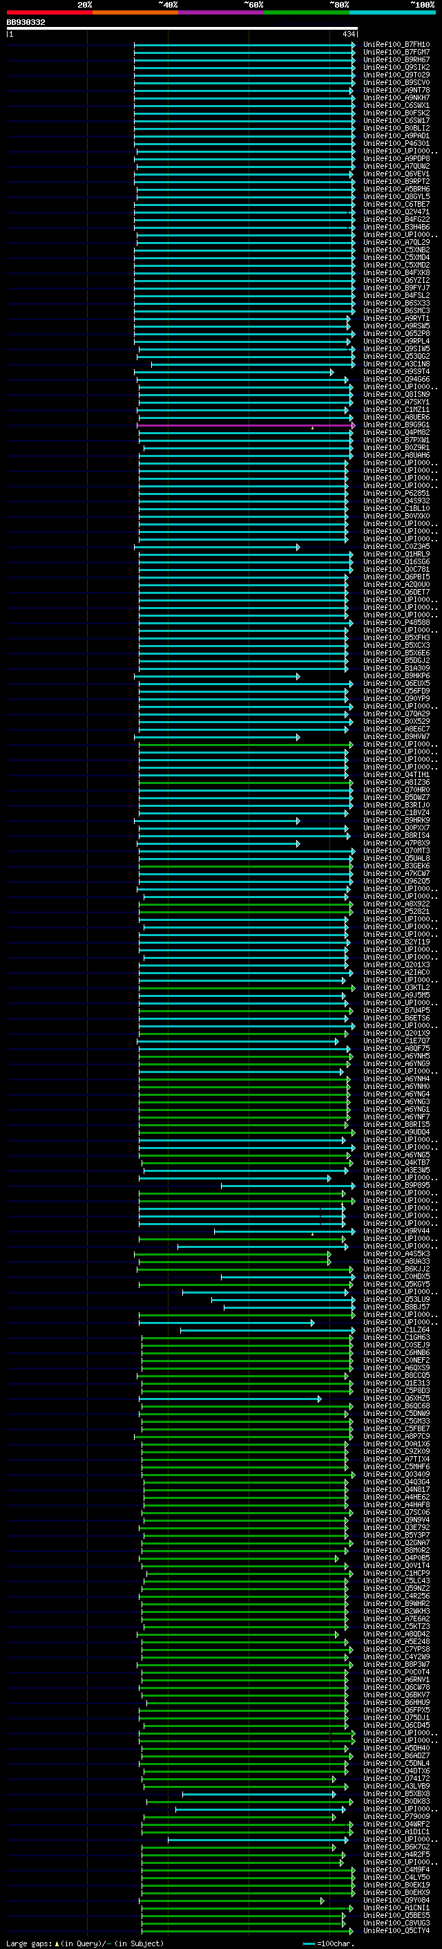Choose entry UniRef100_A9UDQ4
Image resolution: width=442 pixels, height=1949 pixels.
[x=396, y=1132]
